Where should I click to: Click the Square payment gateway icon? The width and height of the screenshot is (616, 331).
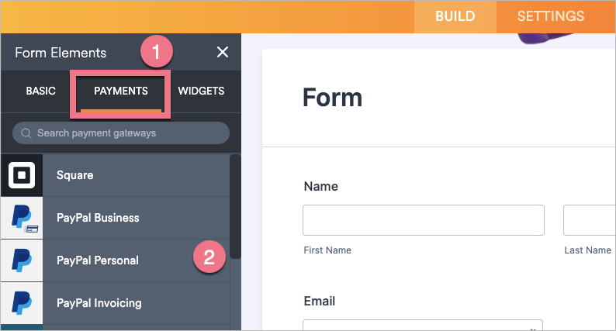coord(21,176)
